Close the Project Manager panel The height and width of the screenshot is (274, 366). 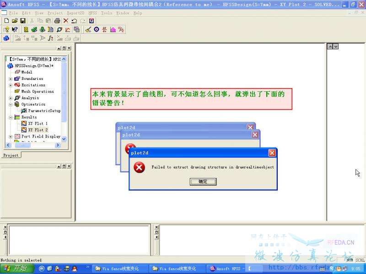pos(69,48)
